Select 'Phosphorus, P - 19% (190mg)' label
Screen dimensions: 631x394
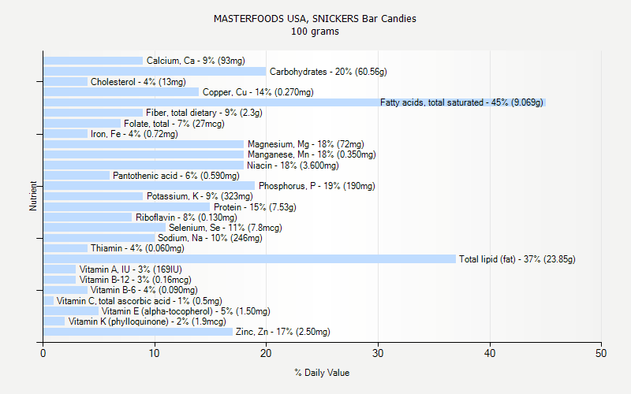(x=317, y=186)
